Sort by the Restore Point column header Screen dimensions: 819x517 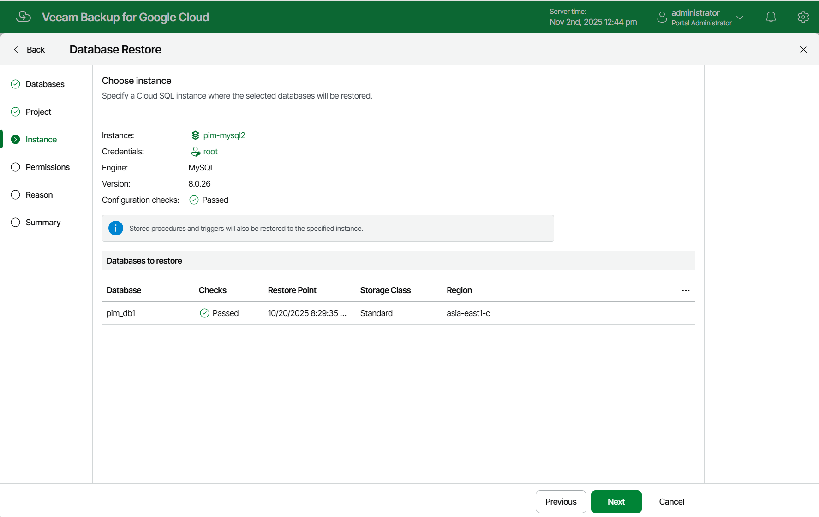point(292,290)
